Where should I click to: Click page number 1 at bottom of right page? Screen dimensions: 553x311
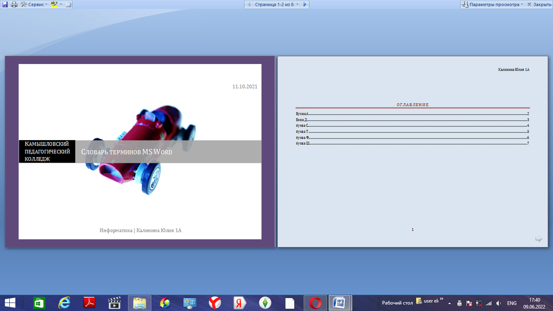(412, 229)
